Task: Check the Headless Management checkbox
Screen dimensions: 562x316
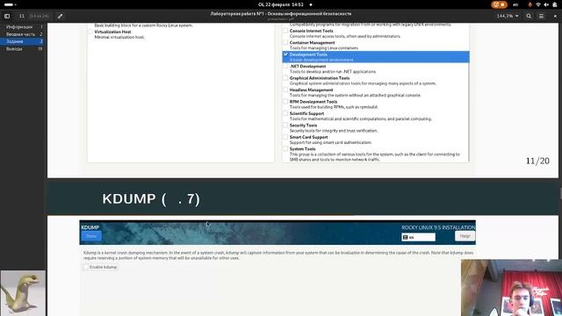Action: click(x=285, y=90)
